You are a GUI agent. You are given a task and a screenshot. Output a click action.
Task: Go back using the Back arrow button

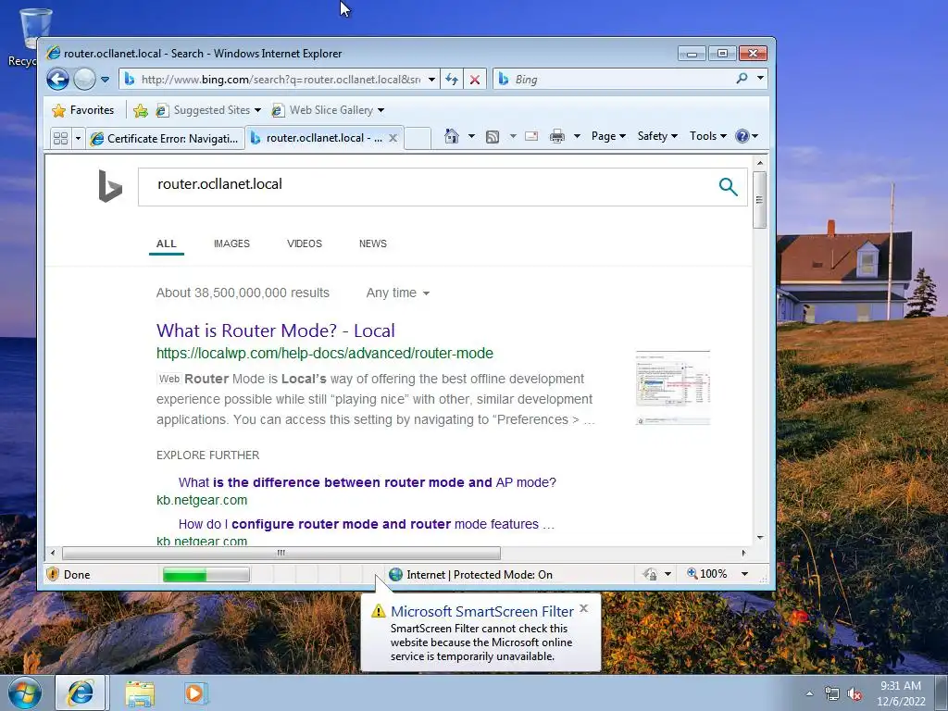(58, 80)
